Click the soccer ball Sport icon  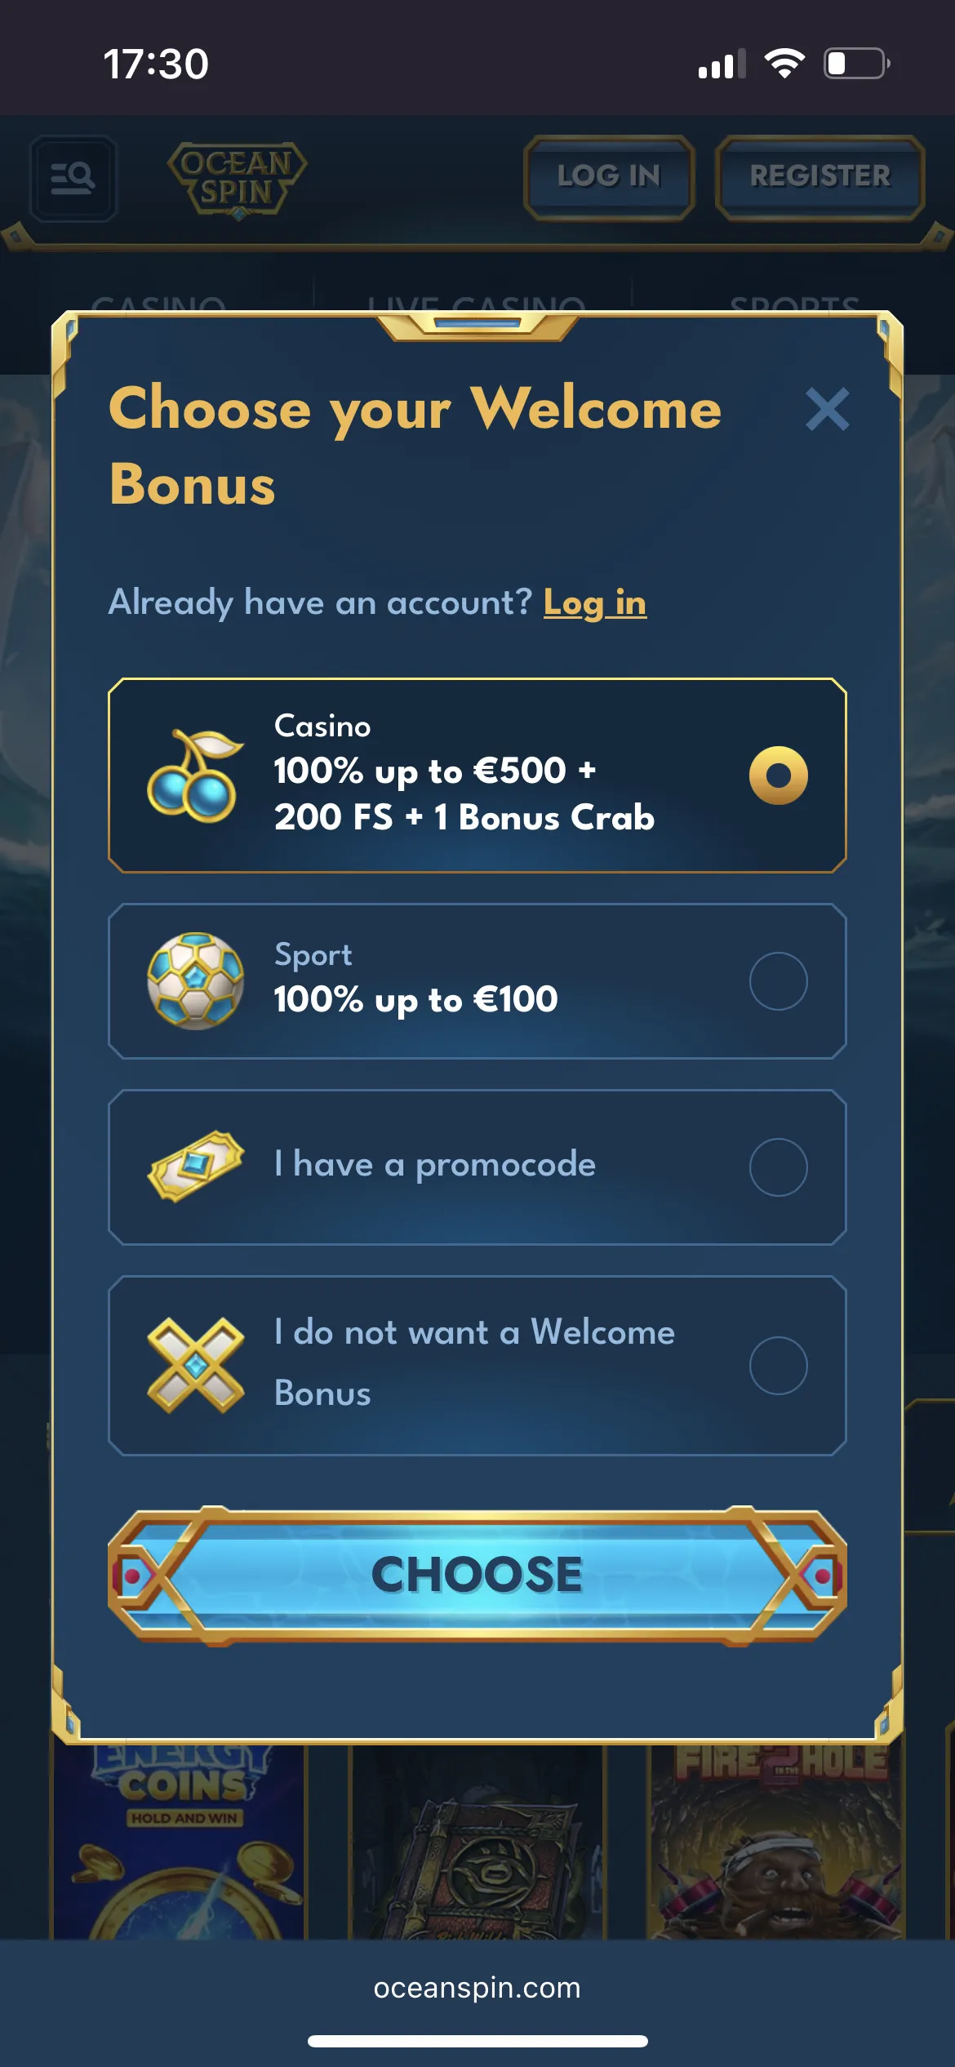195,980
